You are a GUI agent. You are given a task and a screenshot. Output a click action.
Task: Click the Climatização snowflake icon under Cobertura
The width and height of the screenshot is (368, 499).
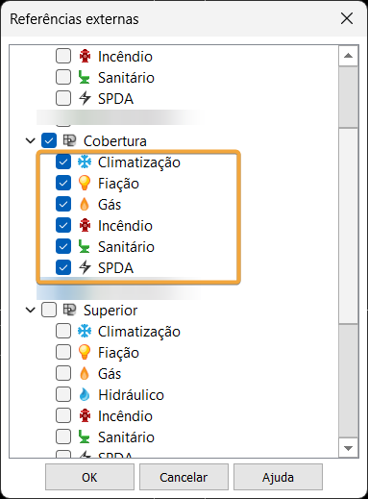(85, 162)
